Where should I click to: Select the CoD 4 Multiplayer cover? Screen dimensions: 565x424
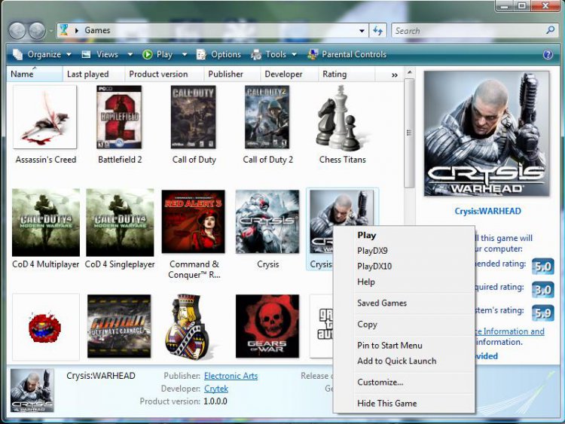[x=46, y=222]
